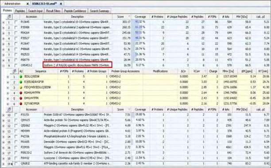Open the column chooser icon above protein row 10
The width and height of the screenshot is (271, 168).
[9, 109]
